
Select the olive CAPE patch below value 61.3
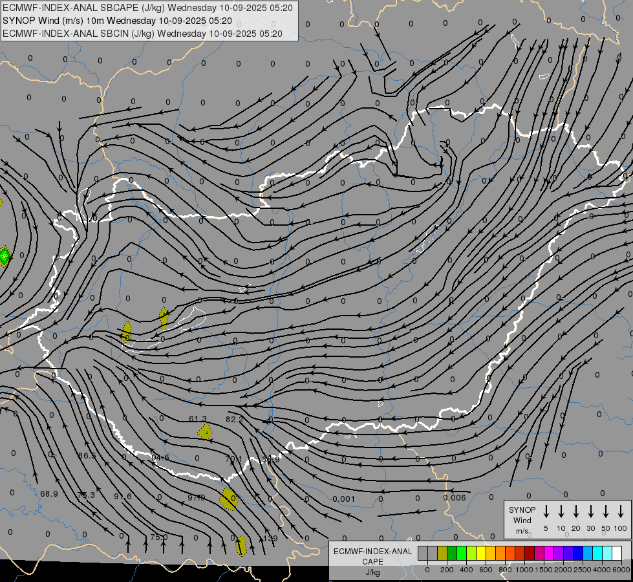(x=205, y=432)
